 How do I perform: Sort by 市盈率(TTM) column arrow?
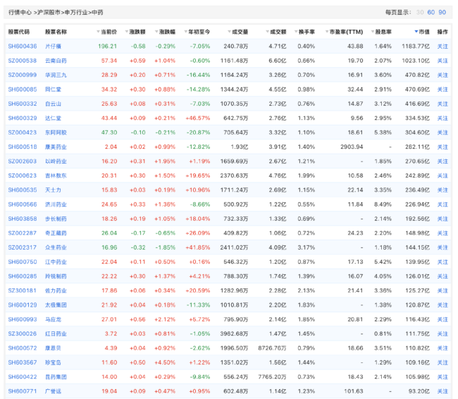[327, 32]
